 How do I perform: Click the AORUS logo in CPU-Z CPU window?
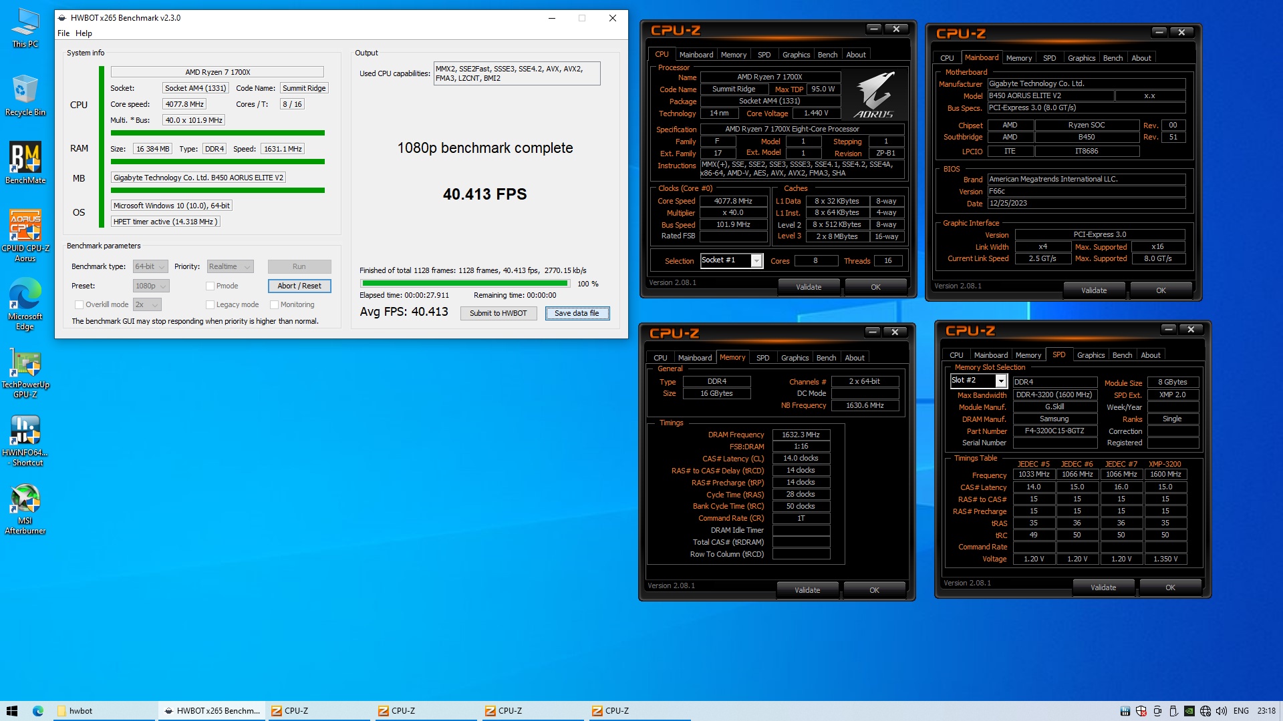coord(874,94)
